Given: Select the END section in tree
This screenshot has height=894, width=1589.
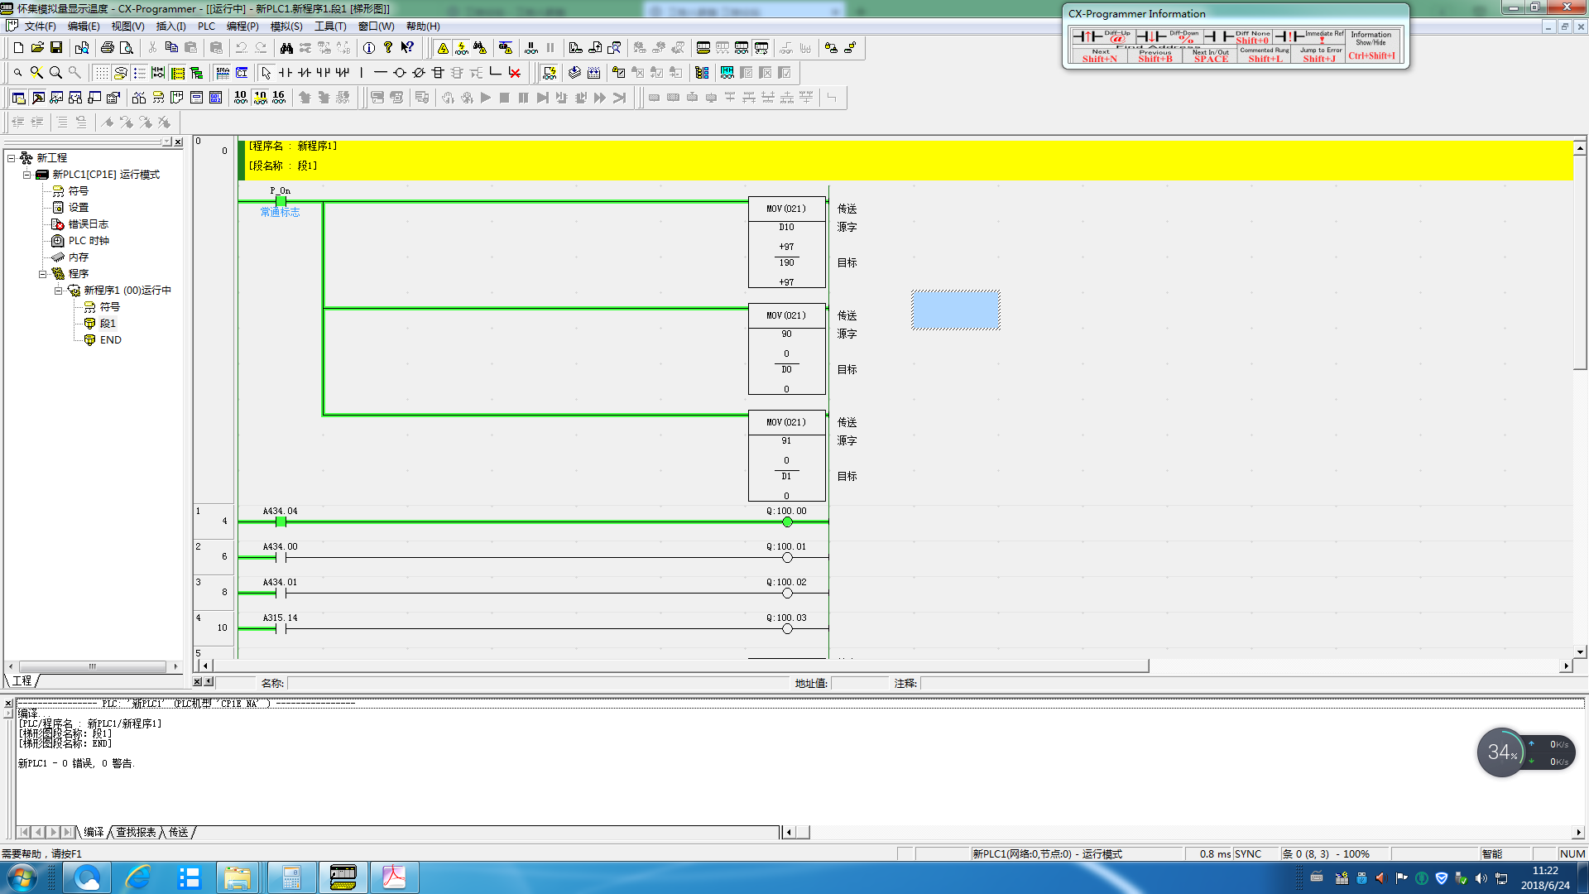Looking at the screenshot, I should 110,340.
